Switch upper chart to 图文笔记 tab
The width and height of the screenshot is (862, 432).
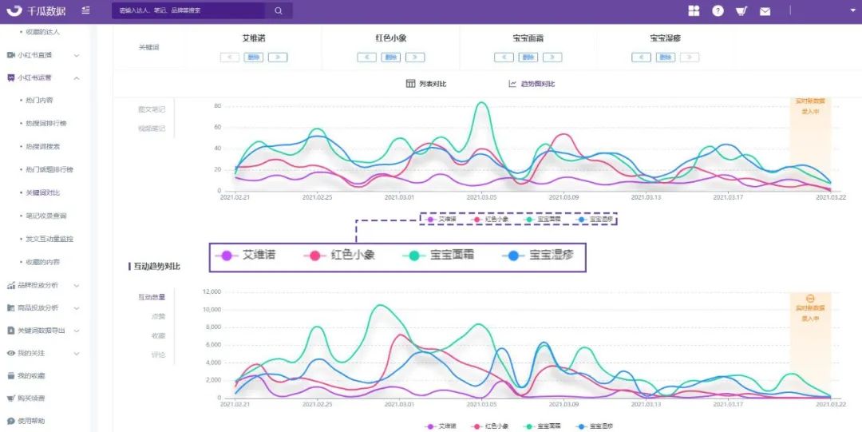pyautogui.click(x=151, y=109)
